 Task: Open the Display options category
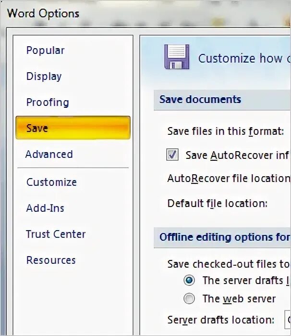(44, 77)
